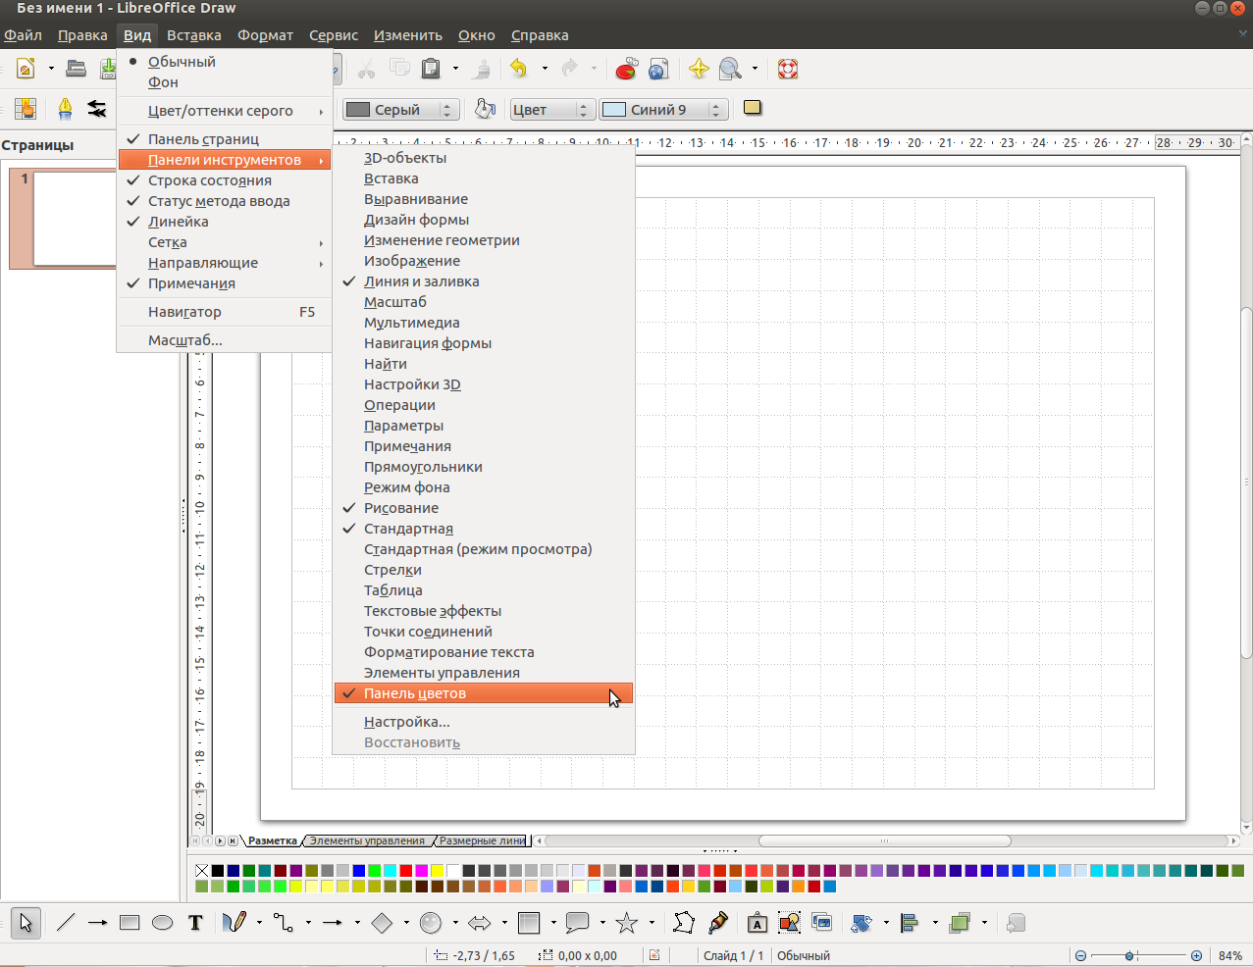1253x967 pixels.
Task: Select the Line drawing tool
Action: tap(66, 923)
